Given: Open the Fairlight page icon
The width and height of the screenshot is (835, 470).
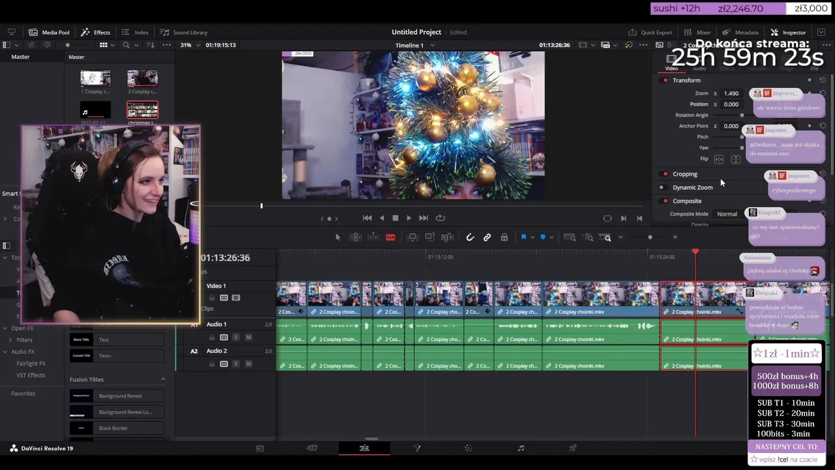Looking at the screenshot, I should tap(521, 448).
